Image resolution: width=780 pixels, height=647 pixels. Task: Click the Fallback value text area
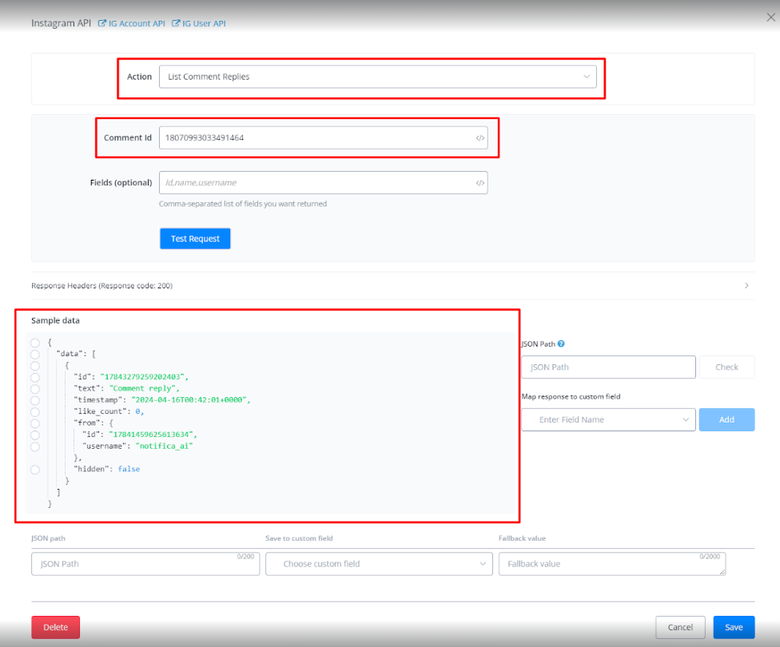click(611, 564)
